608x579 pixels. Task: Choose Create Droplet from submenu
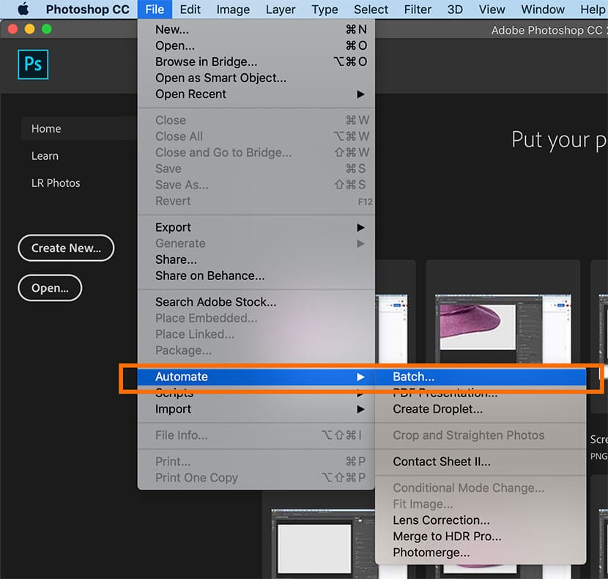coord(437,409)
